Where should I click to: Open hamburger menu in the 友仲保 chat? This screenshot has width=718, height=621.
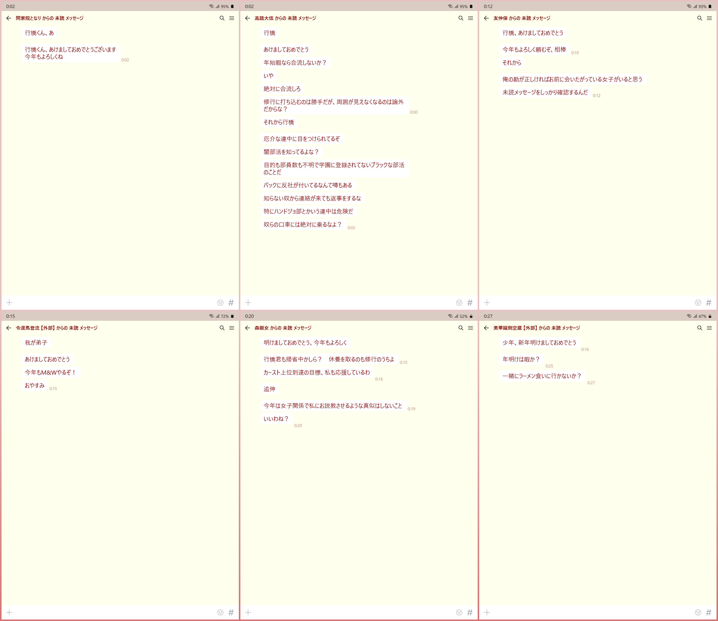709,18
